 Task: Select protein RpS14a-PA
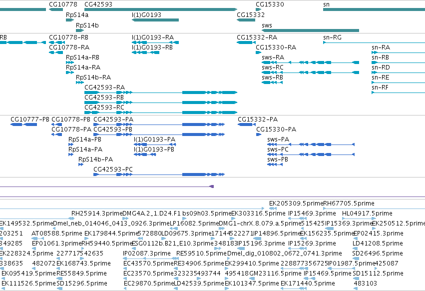pyautogui.click(x=71, y=154)
